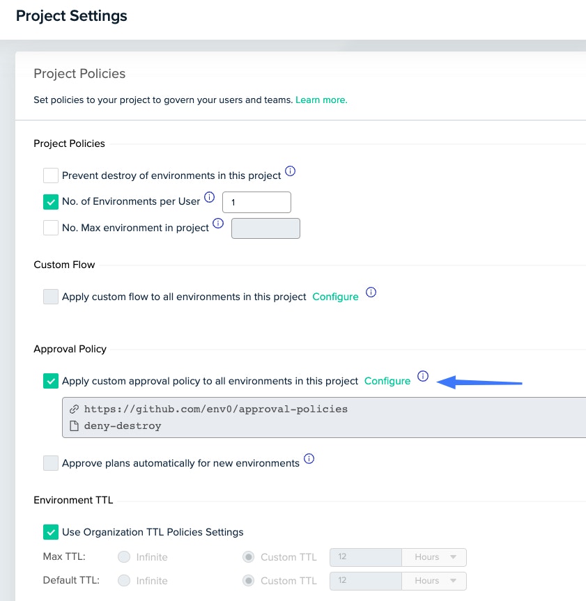Screen dimensions: 586x601
Task: Open the Hours dropdown for Max TTL
Action: pos(433,556)
